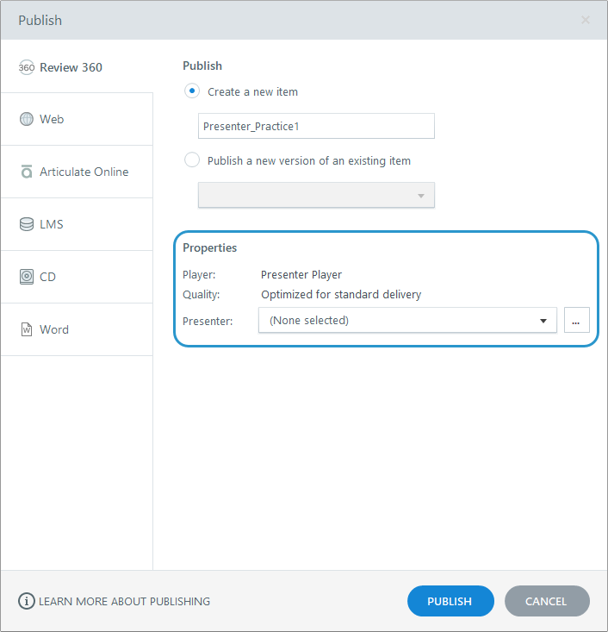Click the Review 360 icon
The height and width of the screenshot is (632, 608).
pyautogui.click(x=26, y=67)
